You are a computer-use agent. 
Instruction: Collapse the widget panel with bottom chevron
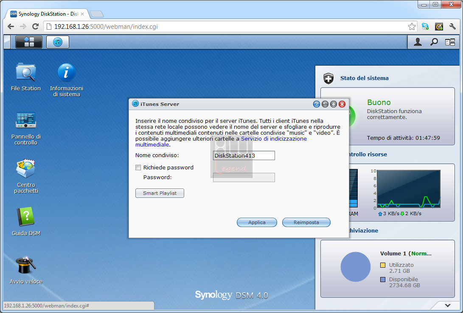click(448, 306)
